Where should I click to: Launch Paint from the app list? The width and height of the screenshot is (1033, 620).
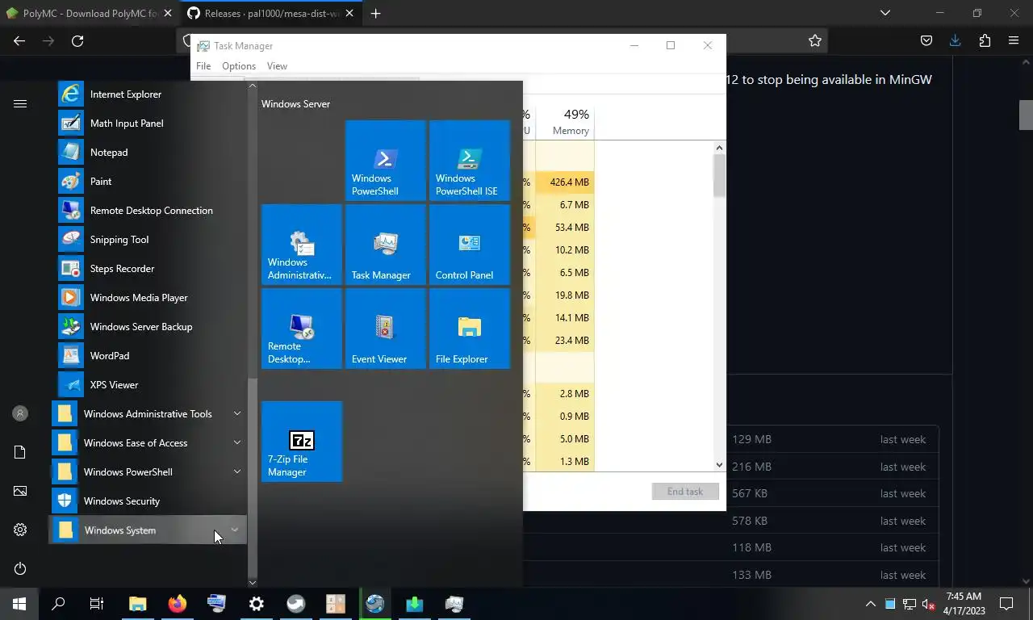click(149, 182)
